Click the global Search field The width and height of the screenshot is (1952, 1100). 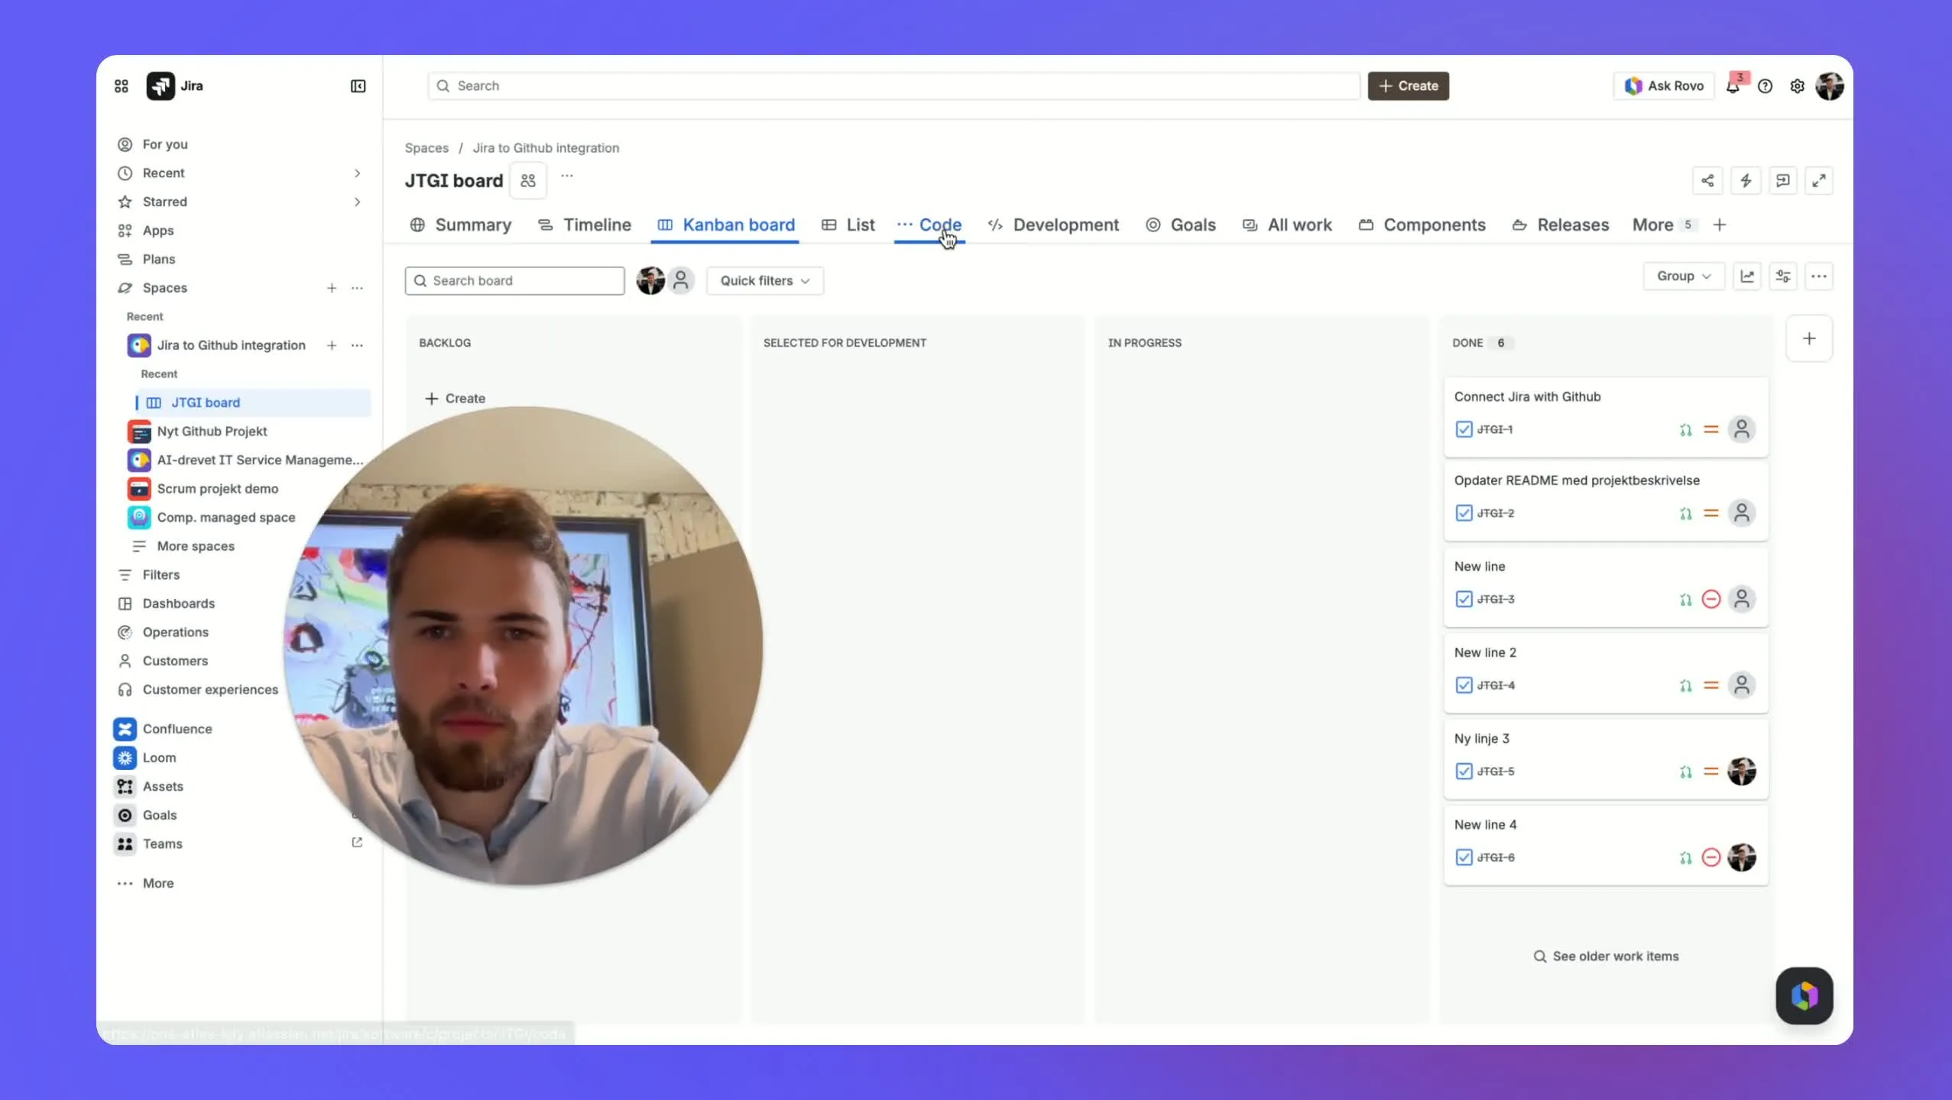(894, 86)
